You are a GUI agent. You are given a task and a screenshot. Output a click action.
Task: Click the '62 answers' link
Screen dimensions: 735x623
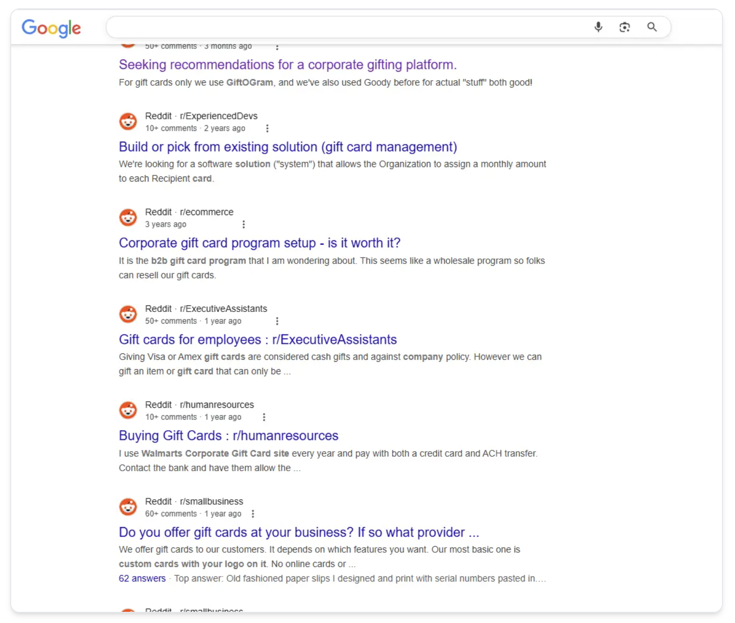(x=142, y=578)
